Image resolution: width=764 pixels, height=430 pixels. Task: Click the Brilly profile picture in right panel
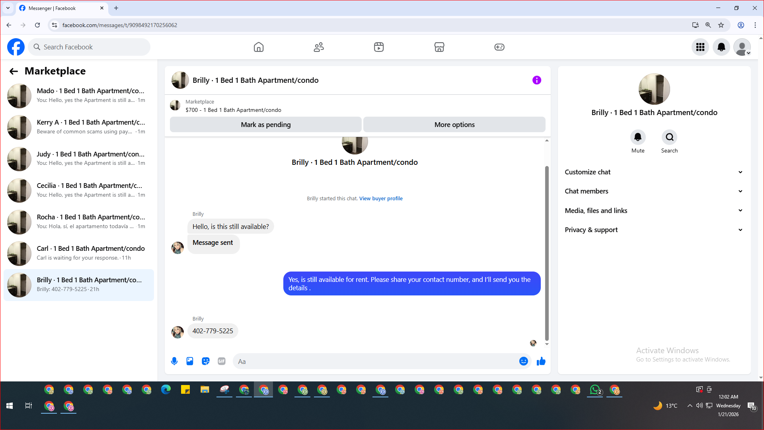pyautogui.click(x=654, y=89)
